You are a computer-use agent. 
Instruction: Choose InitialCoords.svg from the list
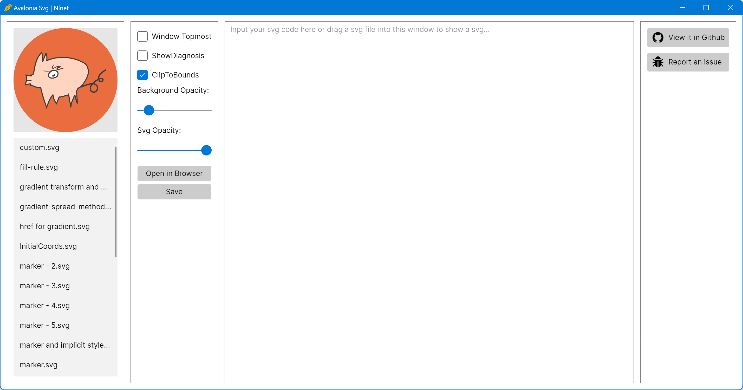(48, 246)
